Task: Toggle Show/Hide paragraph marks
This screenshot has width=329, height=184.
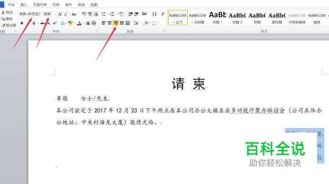Action: click(x=163, y=14)
